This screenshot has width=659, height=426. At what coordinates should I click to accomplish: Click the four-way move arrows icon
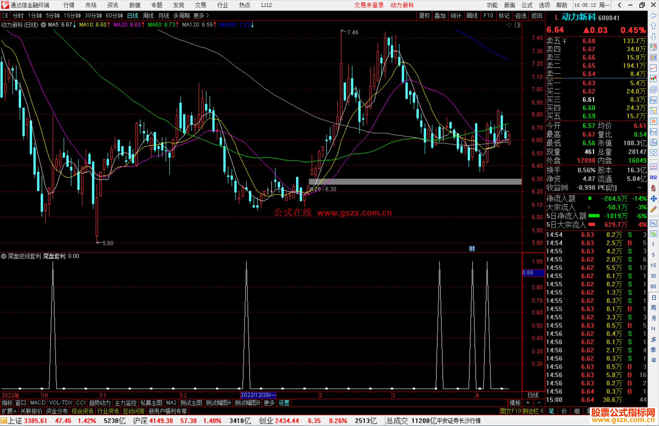[653, 199]
